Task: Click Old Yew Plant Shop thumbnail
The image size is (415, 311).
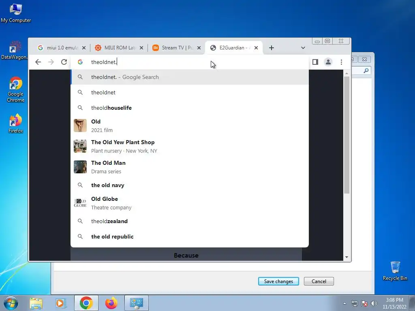Action: (80, 146)
